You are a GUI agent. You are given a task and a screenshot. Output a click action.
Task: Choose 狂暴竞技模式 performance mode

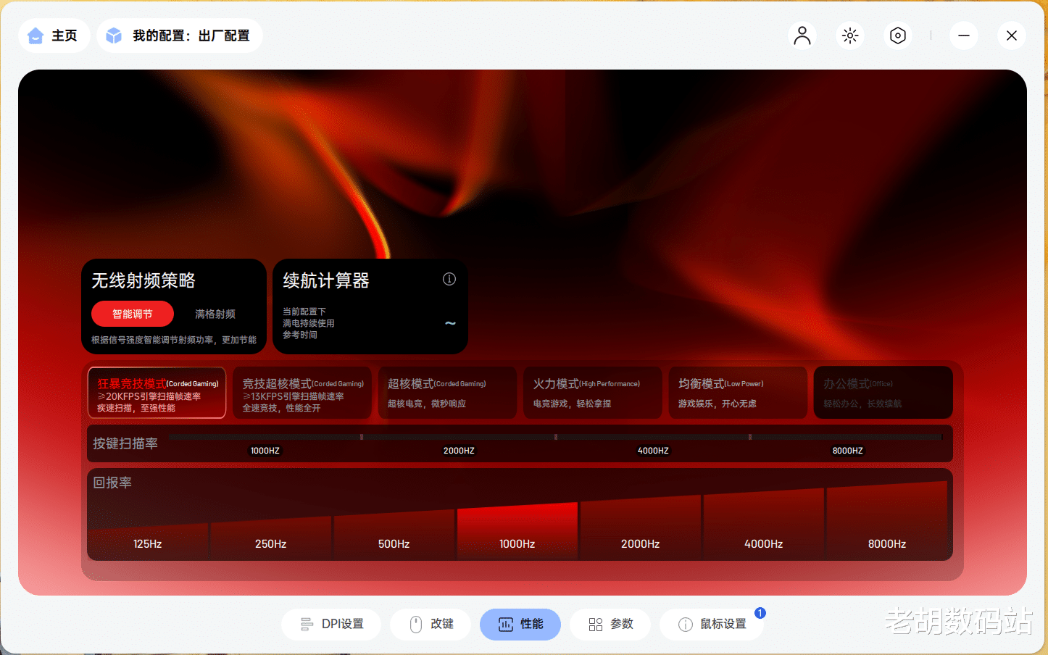[x=157, y=393]
